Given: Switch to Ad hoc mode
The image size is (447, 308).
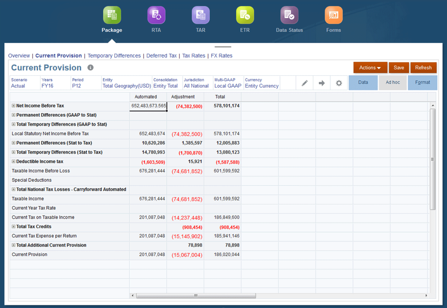Looking at the screenshot, I should click(x=393, y=83).
